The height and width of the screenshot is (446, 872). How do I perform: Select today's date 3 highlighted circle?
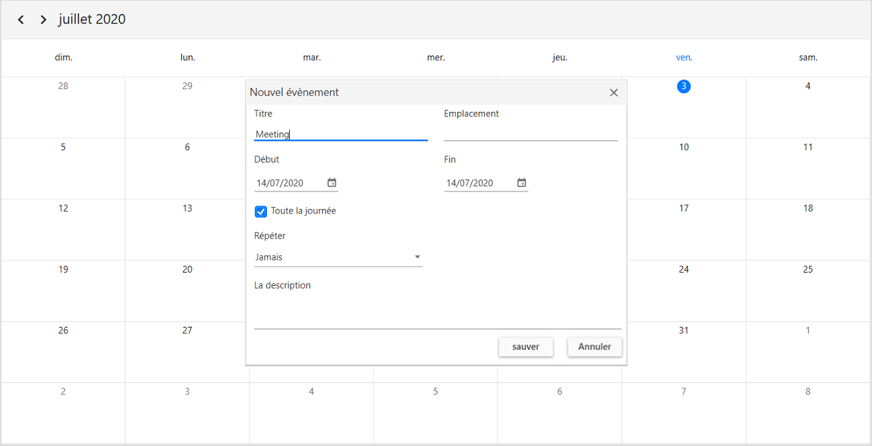click(684, 86)
